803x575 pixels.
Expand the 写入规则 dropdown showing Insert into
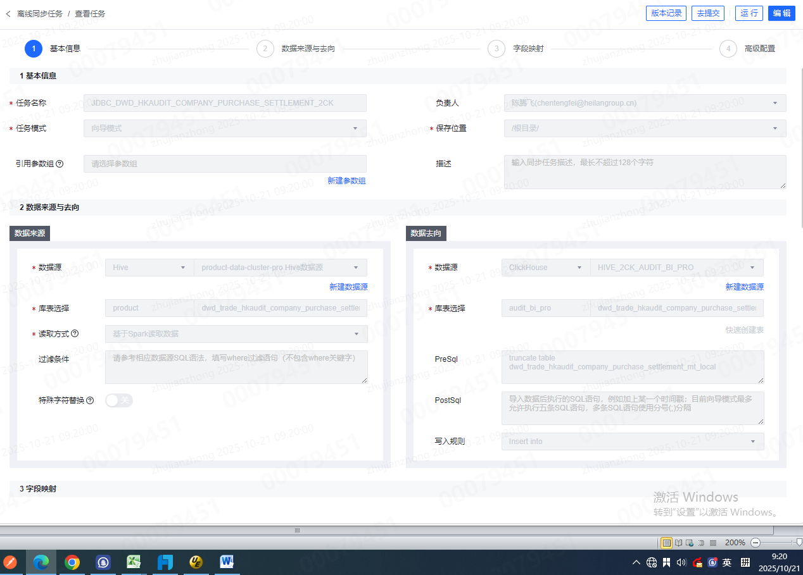pyautogui.click(x=632, y=442)
